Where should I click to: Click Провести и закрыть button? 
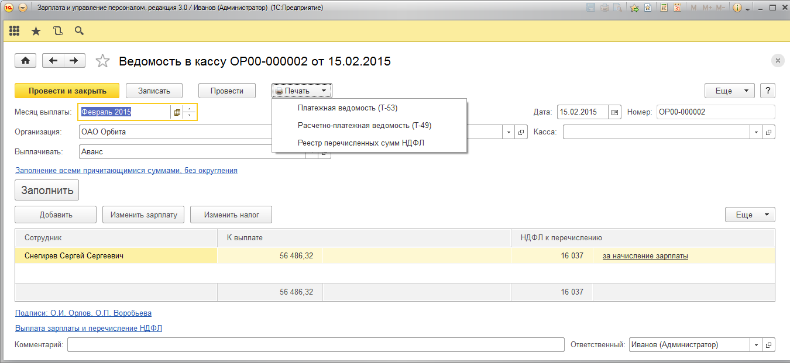pyautogui.click(x=67, y=91)
